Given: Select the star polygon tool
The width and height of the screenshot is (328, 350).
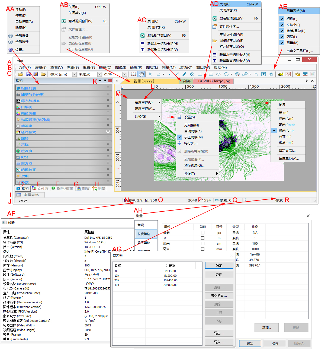Looking at the screenshot, I should tap(271, 74).
